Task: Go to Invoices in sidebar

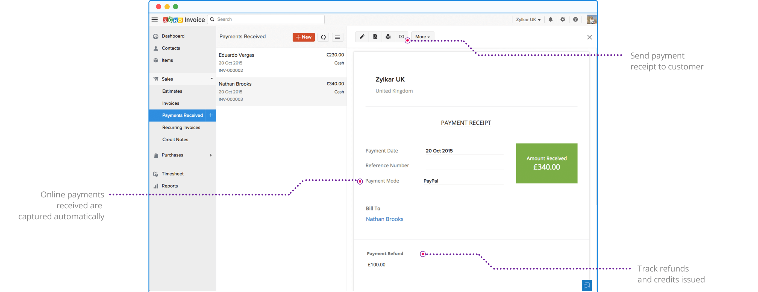Action: (x=171, y=103)
